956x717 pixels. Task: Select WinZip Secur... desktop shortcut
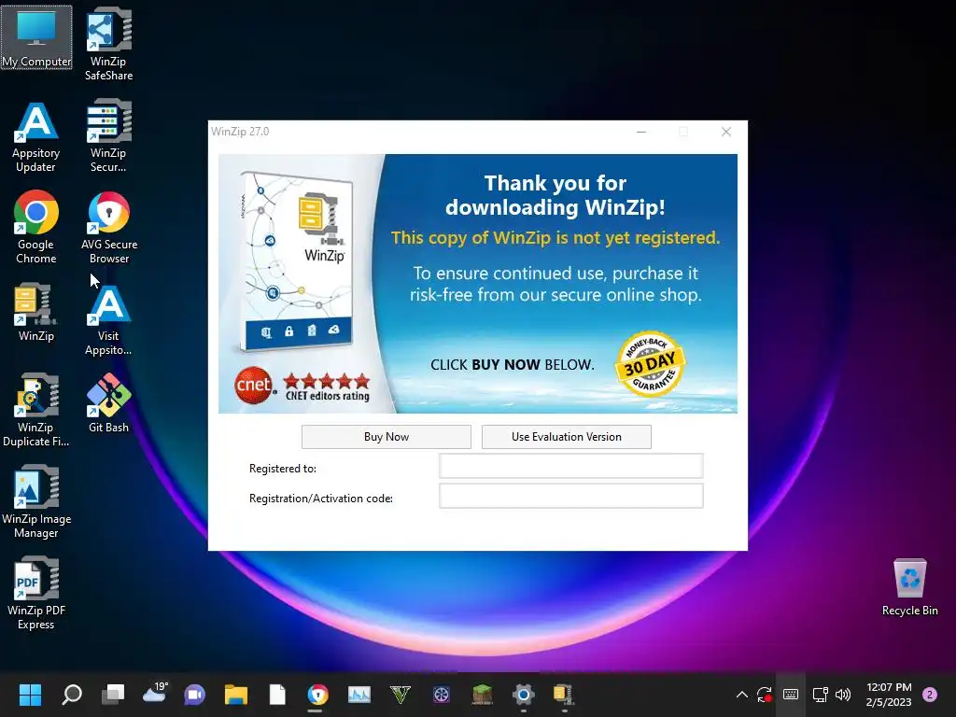(108, 135)
